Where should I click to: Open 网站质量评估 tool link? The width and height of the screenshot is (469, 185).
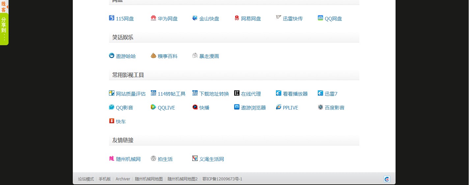(131, 94)
